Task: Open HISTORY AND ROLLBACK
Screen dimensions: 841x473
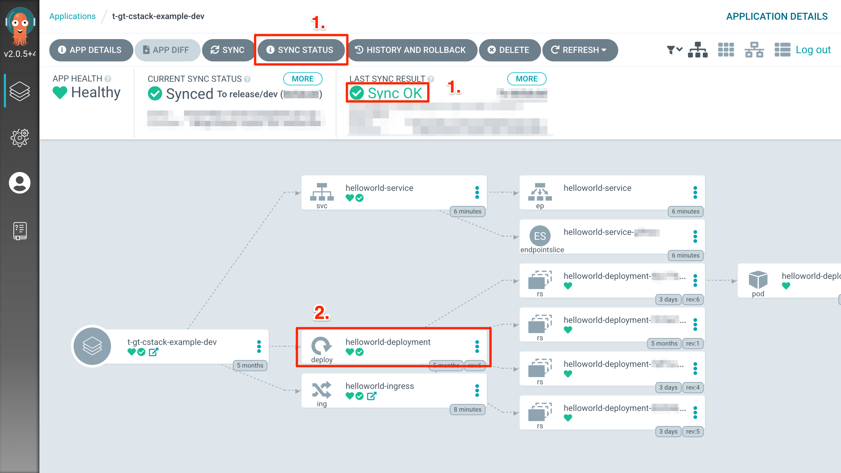Action: [x=412, y=50]
